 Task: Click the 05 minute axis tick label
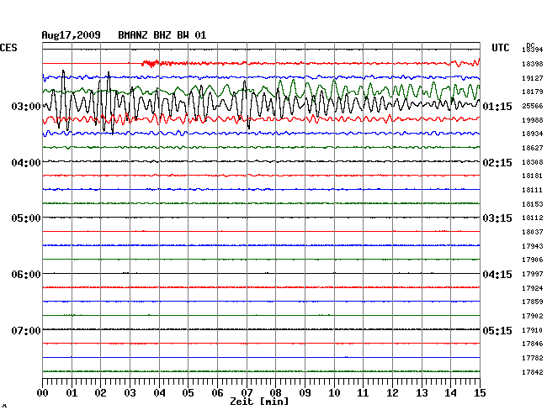point(188,393)
